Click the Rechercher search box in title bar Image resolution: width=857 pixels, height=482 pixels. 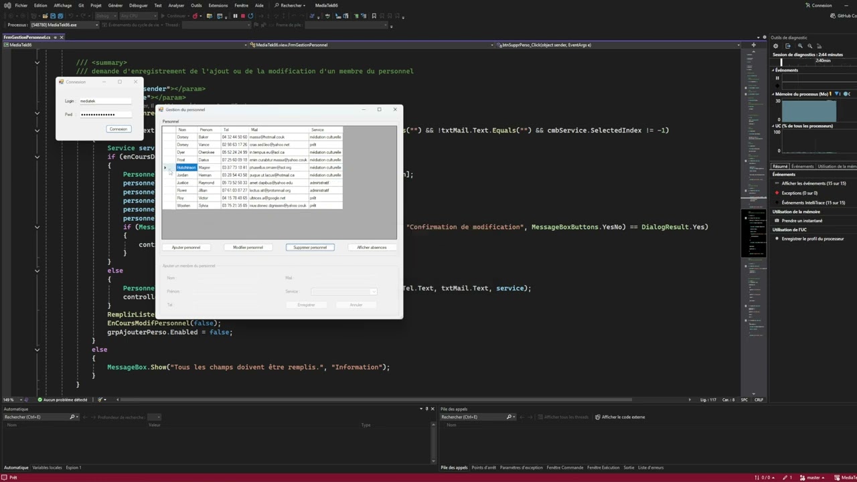click(x=290, y=5)
